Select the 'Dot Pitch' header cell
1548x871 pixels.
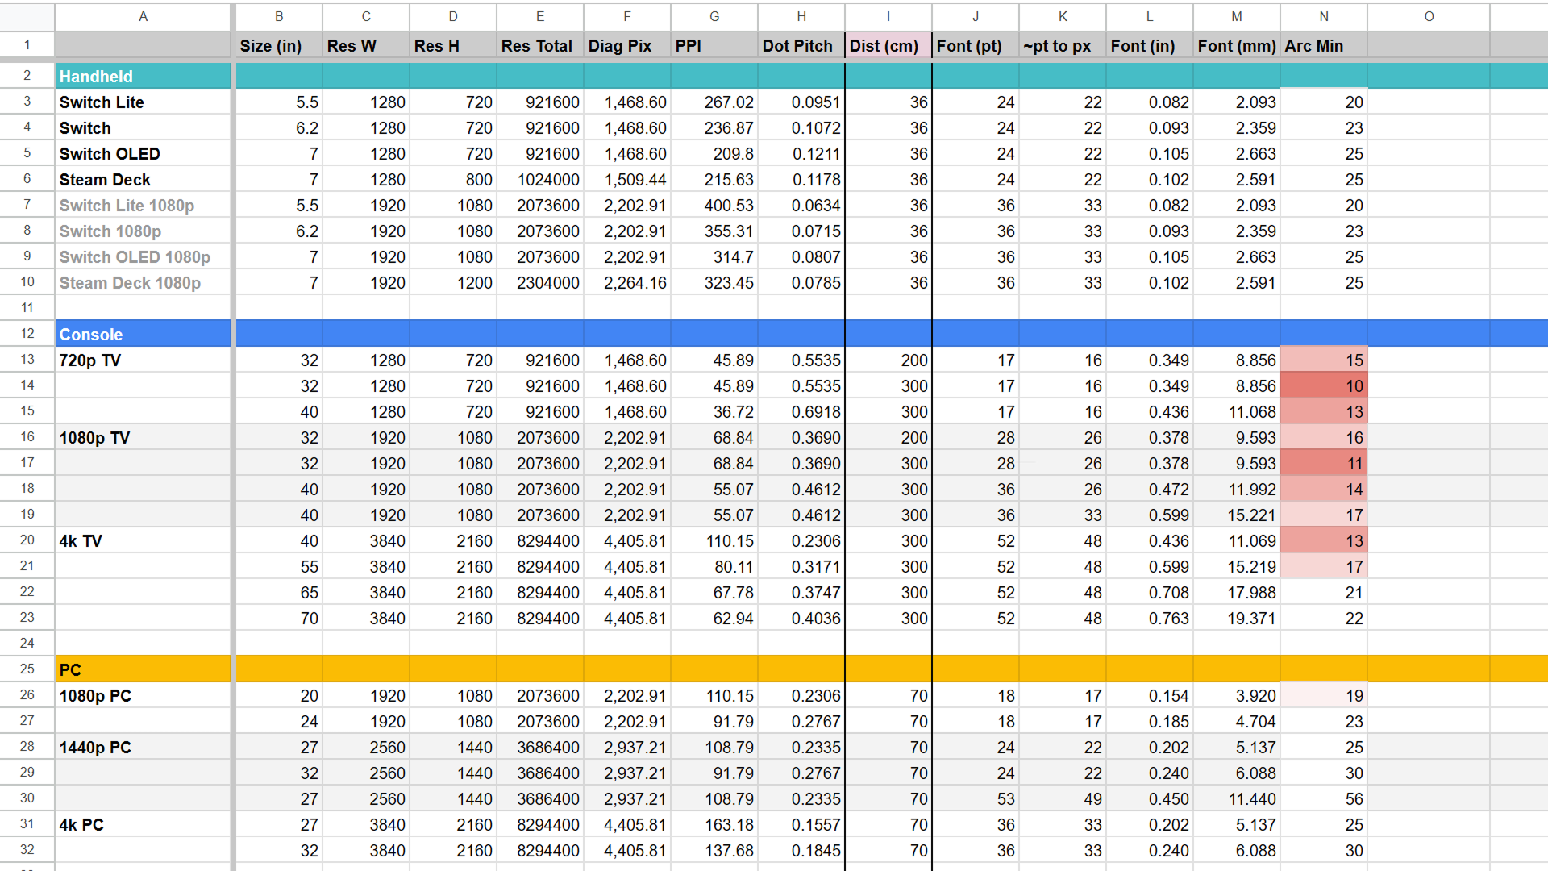pyautogui.click(x=801, y=45)
